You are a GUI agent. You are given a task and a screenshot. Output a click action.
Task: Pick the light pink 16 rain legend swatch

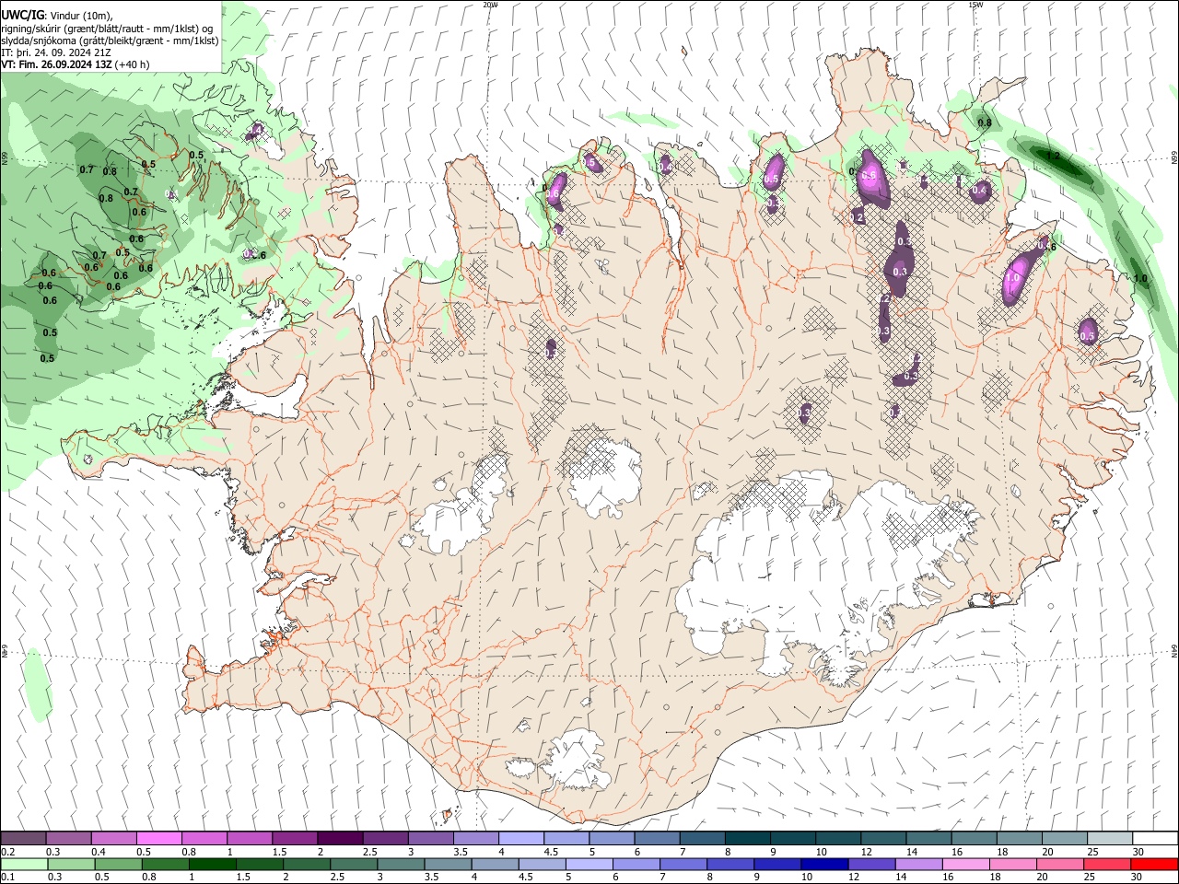click(x=964, y=865)
